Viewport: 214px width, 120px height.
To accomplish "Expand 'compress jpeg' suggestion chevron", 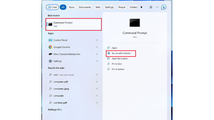I will click(x=97, y=89).
